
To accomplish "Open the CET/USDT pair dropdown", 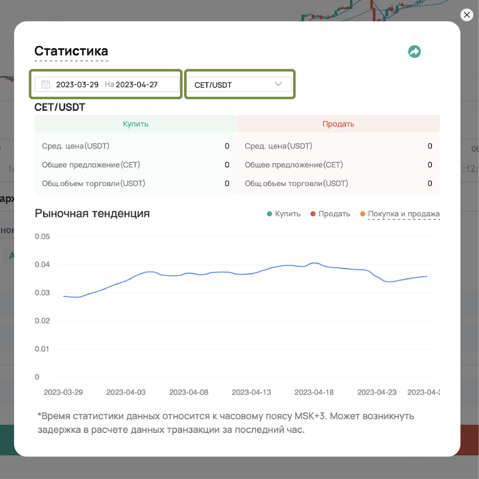I will tap(239, 85).
